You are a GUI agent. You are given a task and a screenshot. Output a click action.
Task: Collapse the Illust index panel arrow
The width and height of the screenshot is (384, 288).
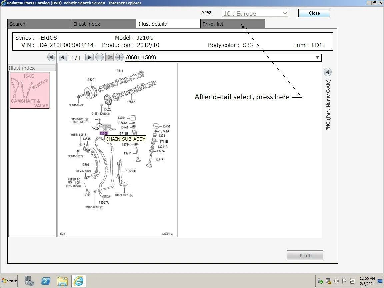pos(51,57)
